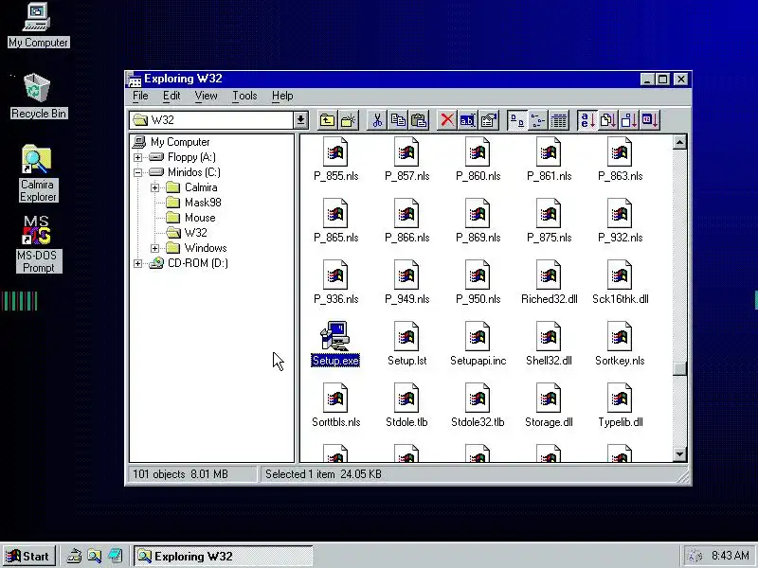Delete using the red X icon

tap(447, 120)
